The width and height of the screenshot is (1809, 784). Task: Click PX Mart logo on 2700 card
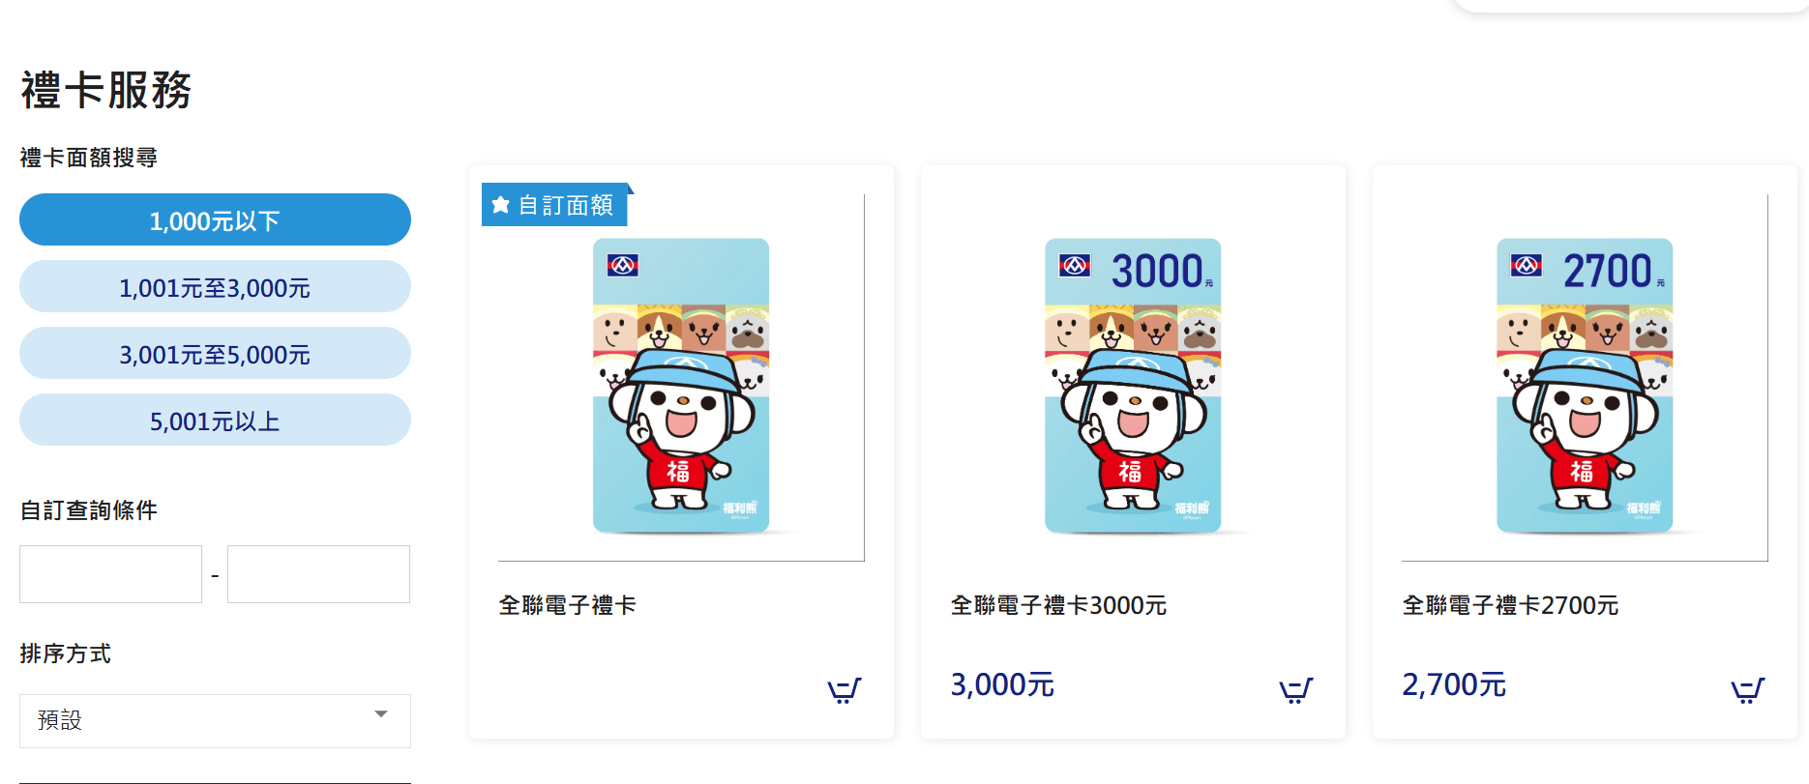point(1526,265)
